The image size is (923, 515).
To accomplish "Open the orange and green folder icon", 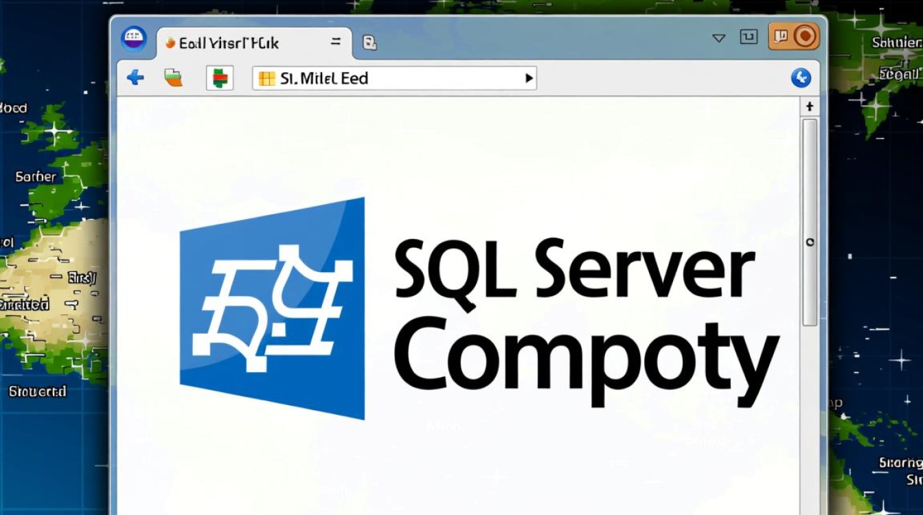I will tap(173, 78).
